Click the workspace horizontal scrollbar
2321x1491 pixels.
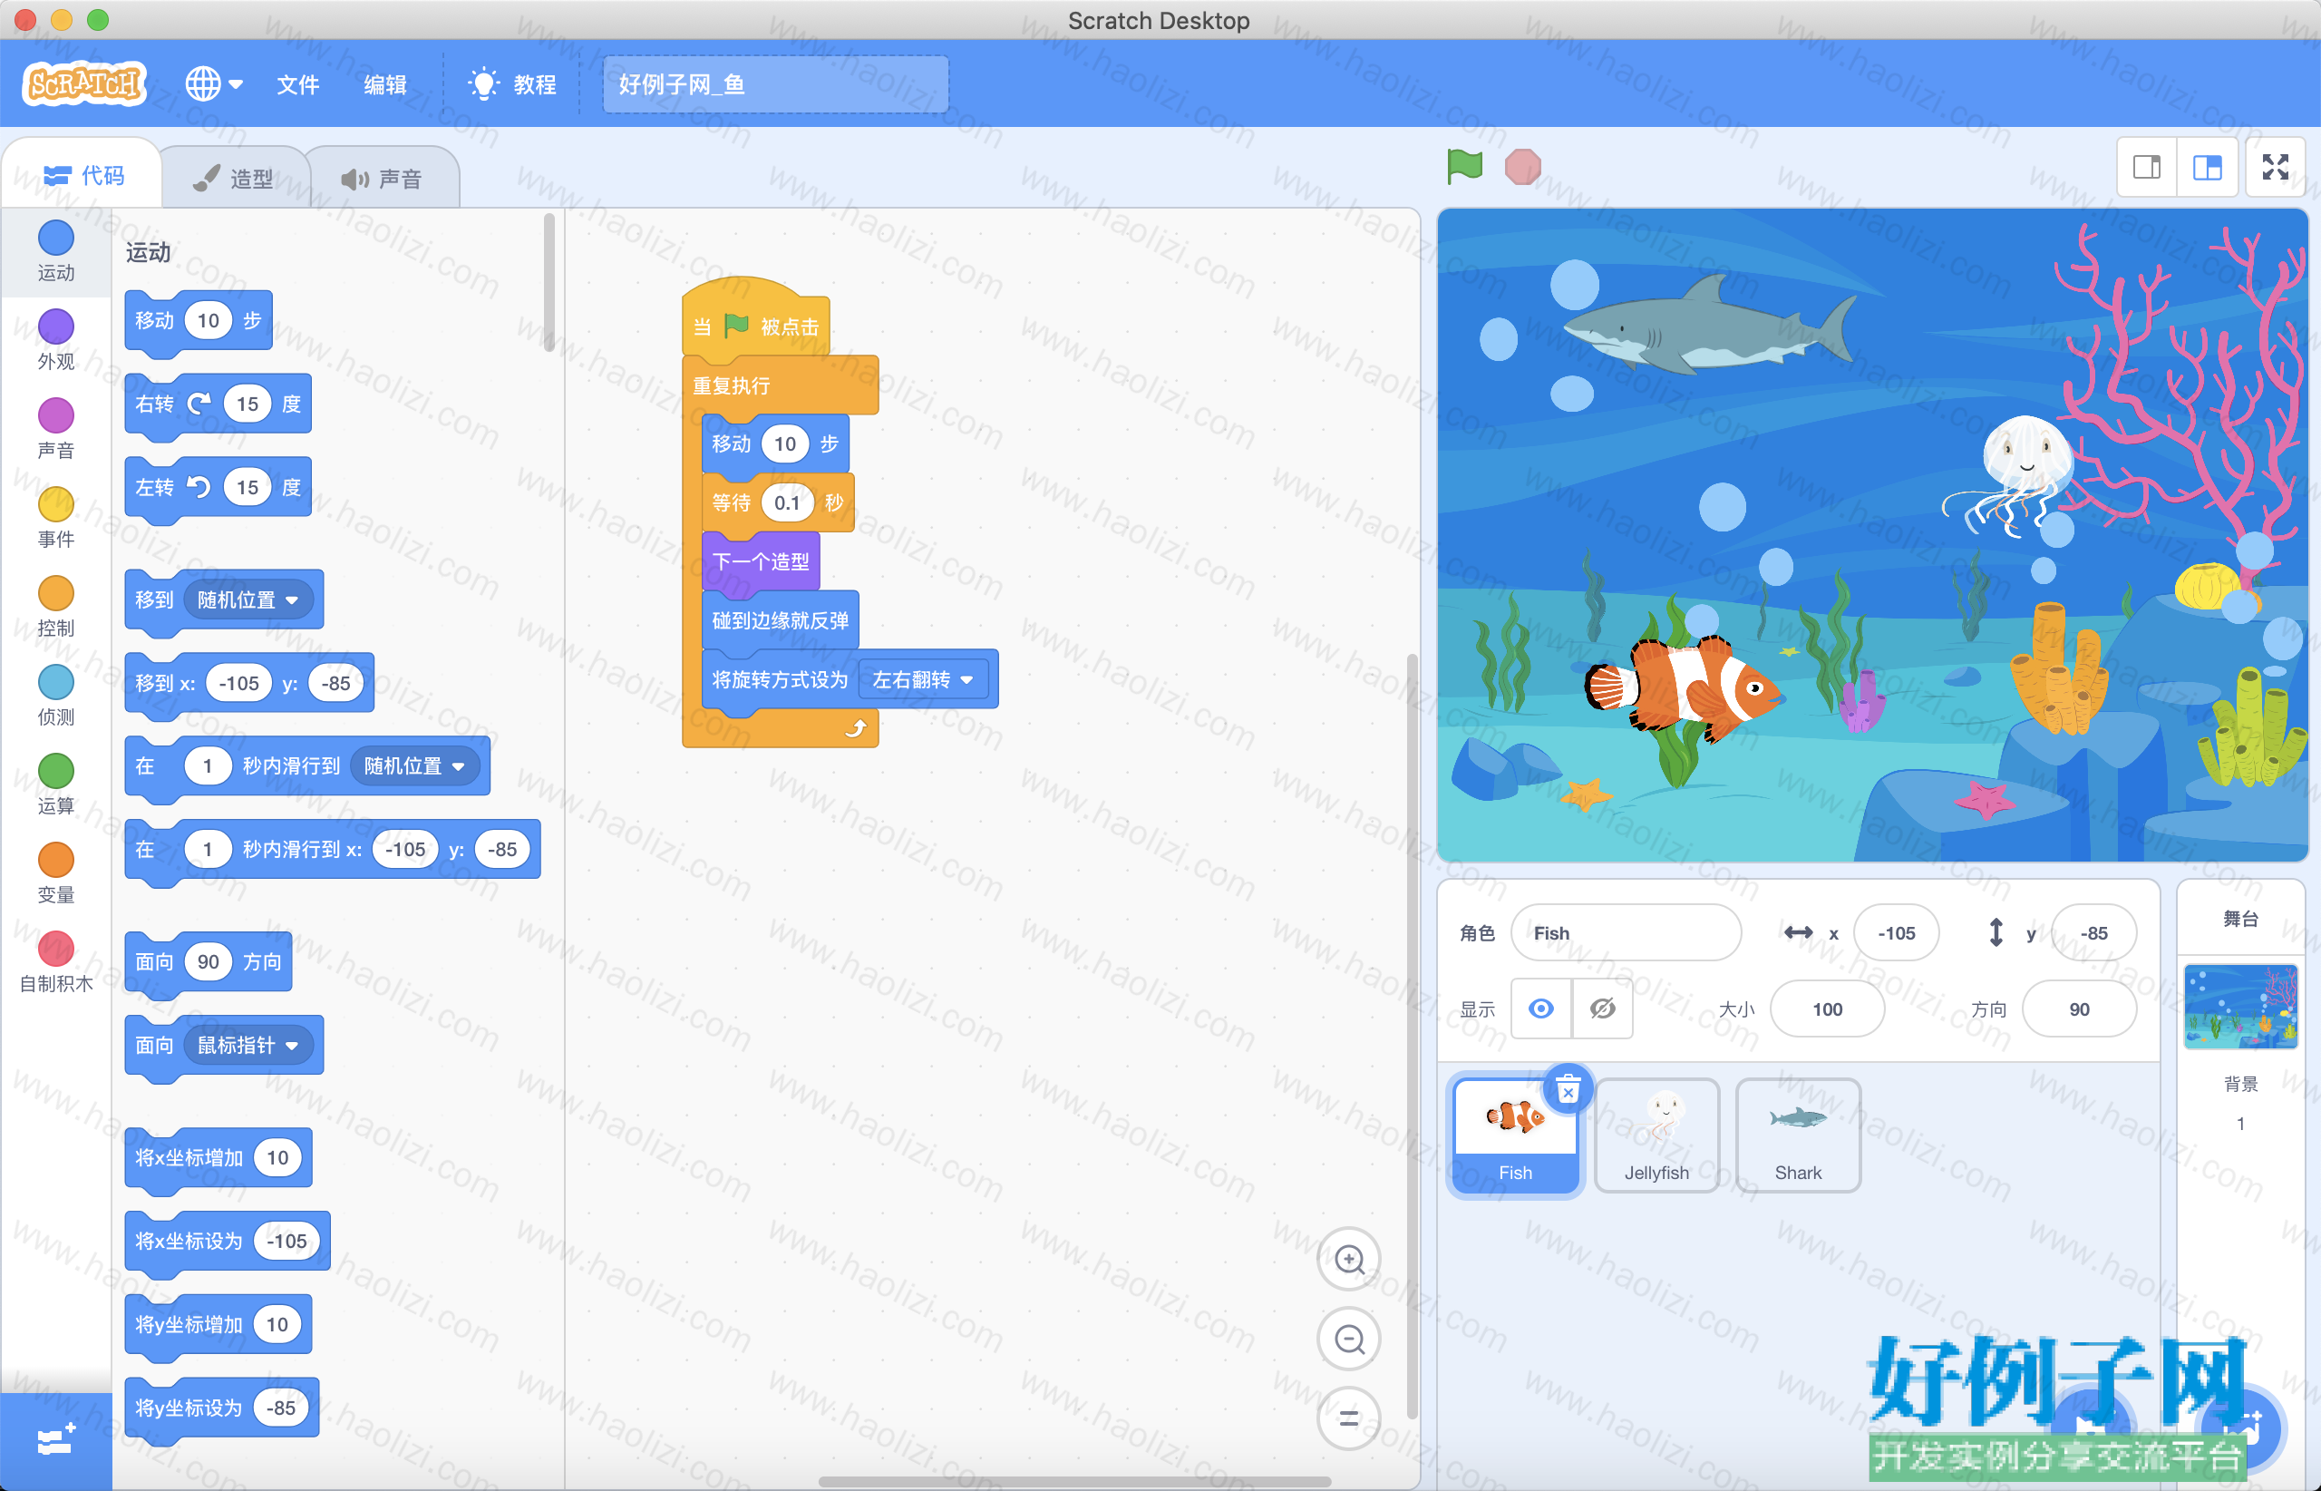1074,1481
